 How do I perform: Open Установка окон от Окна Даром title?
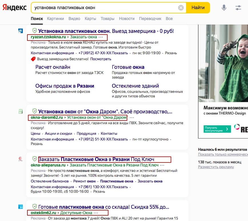pos(105,112)
